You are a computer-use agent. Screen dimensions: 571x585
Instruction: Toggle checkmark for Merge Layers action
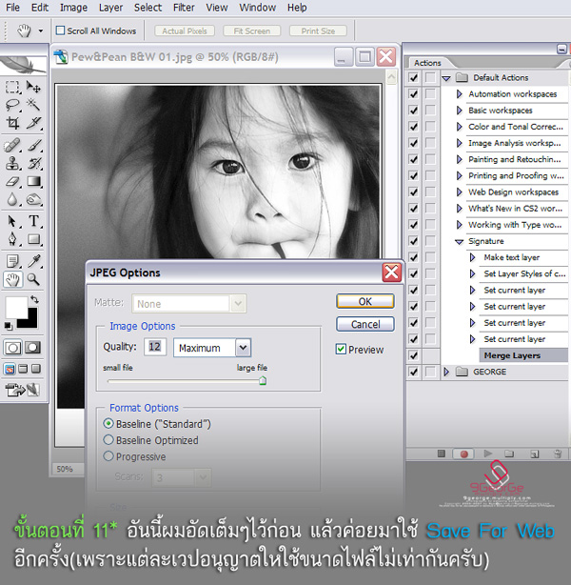click(413, 355)
